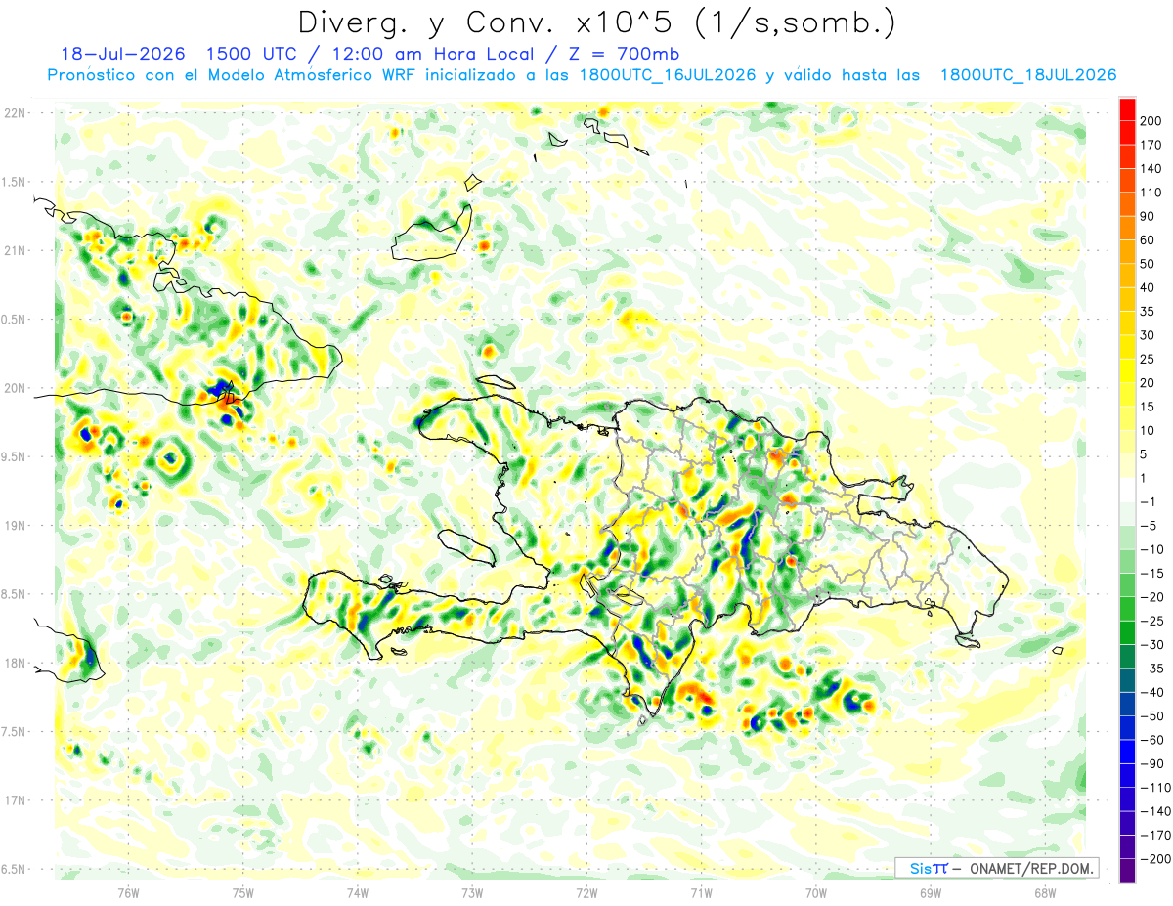Click the '10' colorbar value
This screenshot has height=906, width=1173.
[x=1148, y=430]
